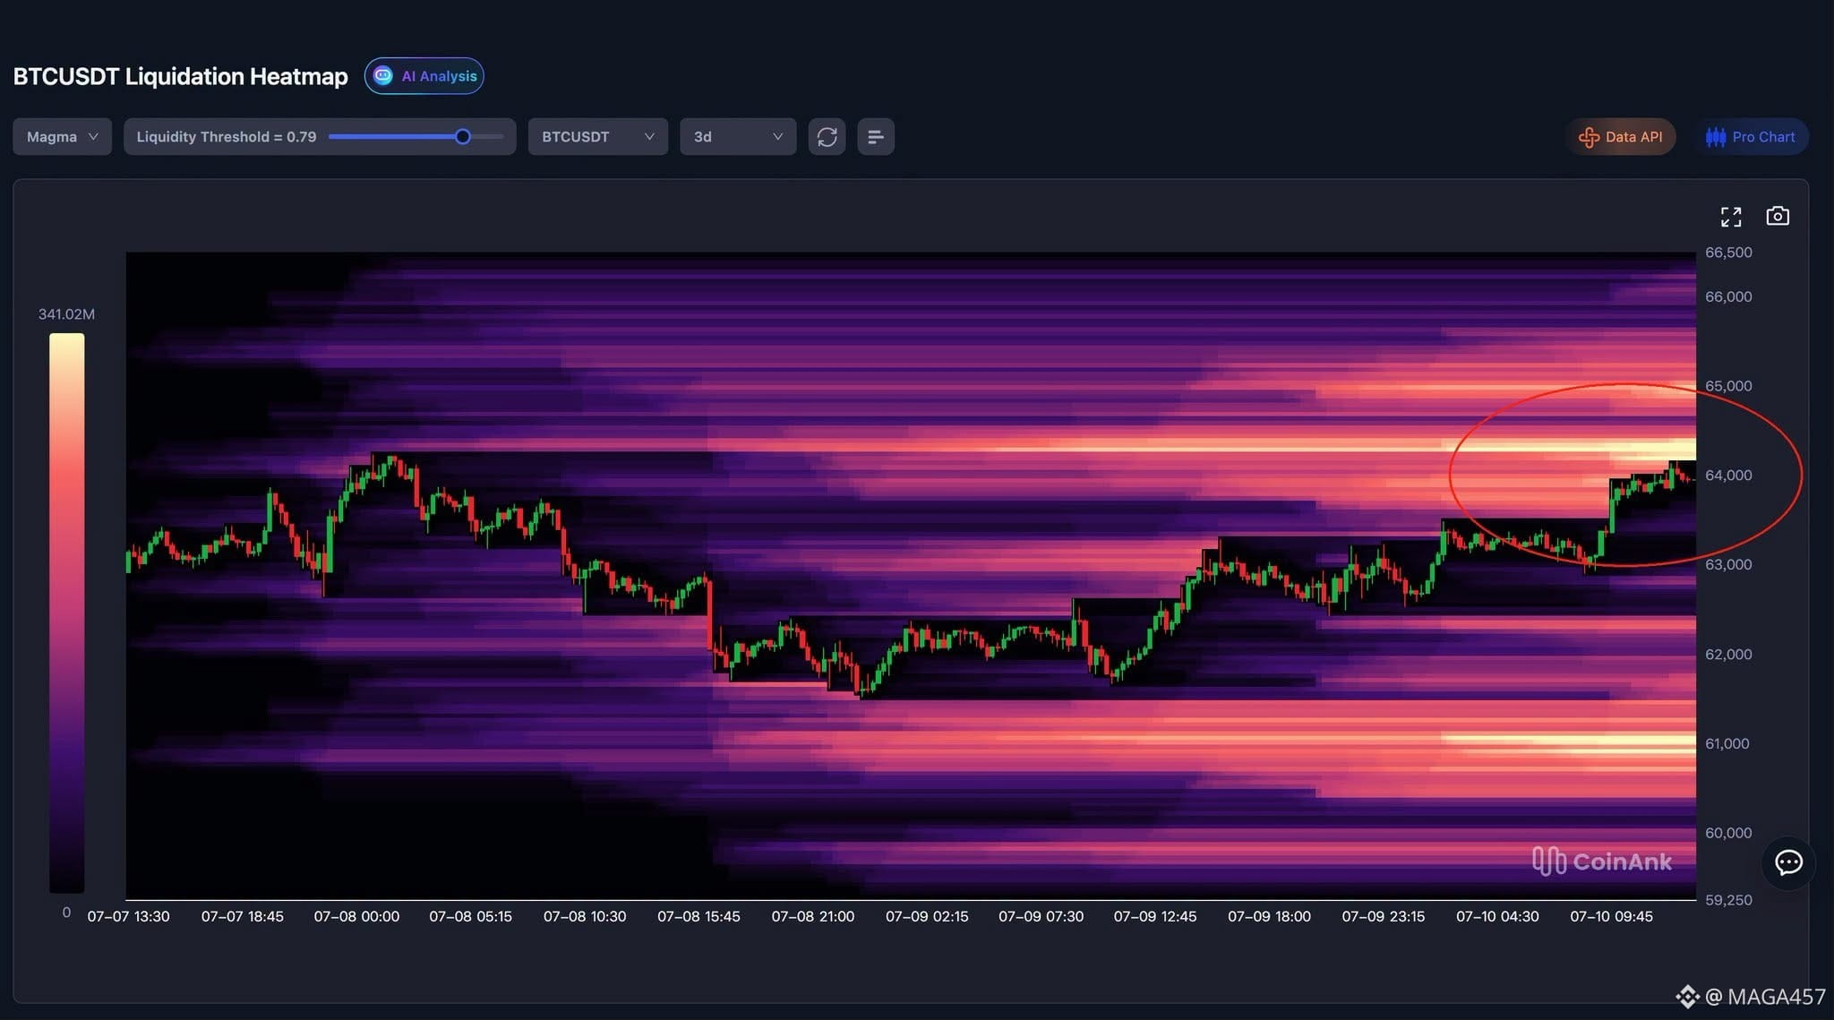Click the magma color scale legend bar
1834x1020 pixels.
[66, 613]
